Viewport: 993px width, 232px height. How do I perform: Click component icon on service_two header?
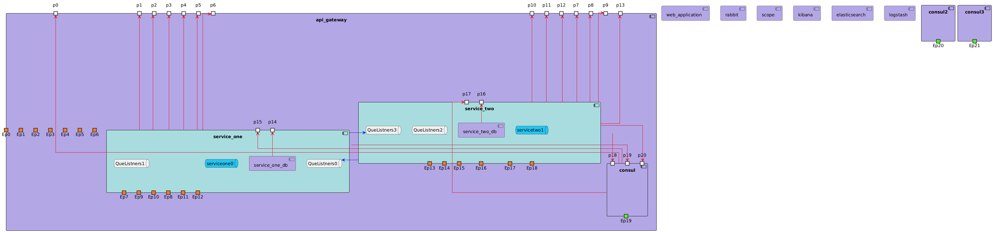point(596,105)
